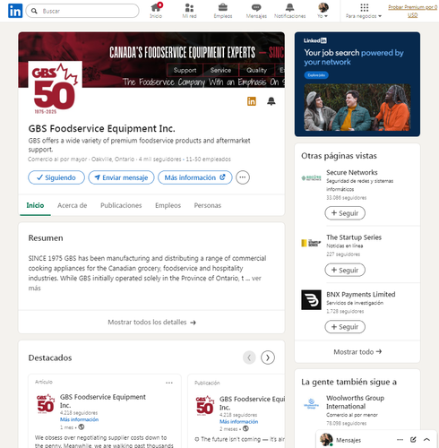Toggle the Siguiendo following button

[x=56, y=177]
